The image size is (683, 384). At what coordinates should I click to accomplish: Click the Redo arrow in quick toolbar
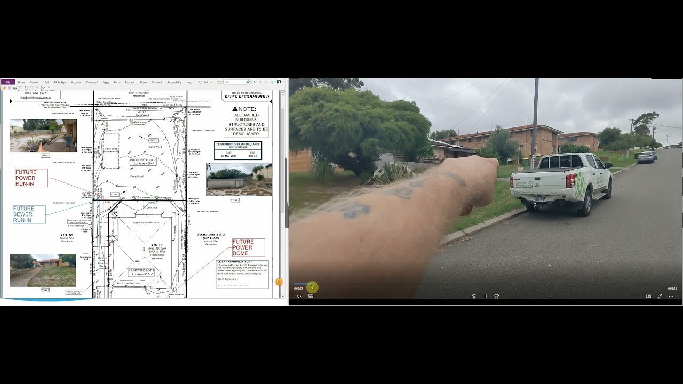tap(36, 87)
